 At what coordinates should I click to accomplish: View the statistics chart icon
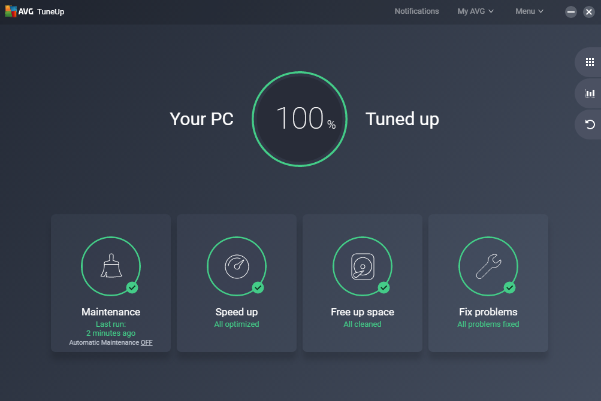[x=589, y=93]
